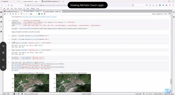This screenshot has width=175, height=95.
Task: Open the Kernel menu
Action: pyautogui.click(x=20, y=9)
